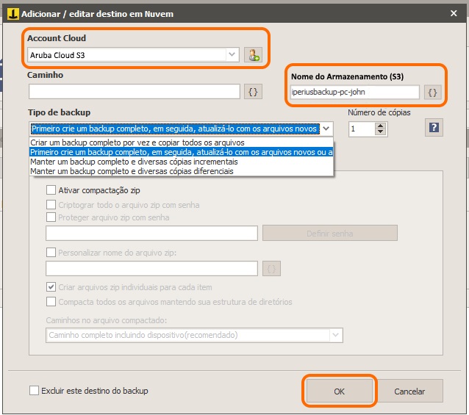This screenshot has width=469, height=415.
Task: Open special variables button next to Caminho
Action: coord(253,91)
